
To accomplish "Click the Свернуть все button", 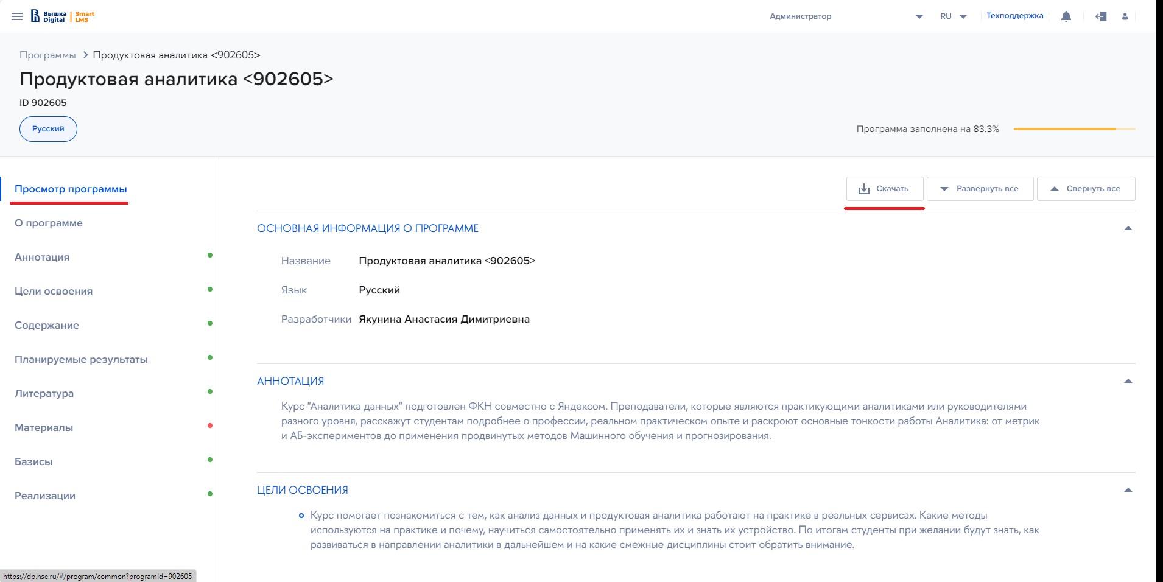I will pos(1086,189).
